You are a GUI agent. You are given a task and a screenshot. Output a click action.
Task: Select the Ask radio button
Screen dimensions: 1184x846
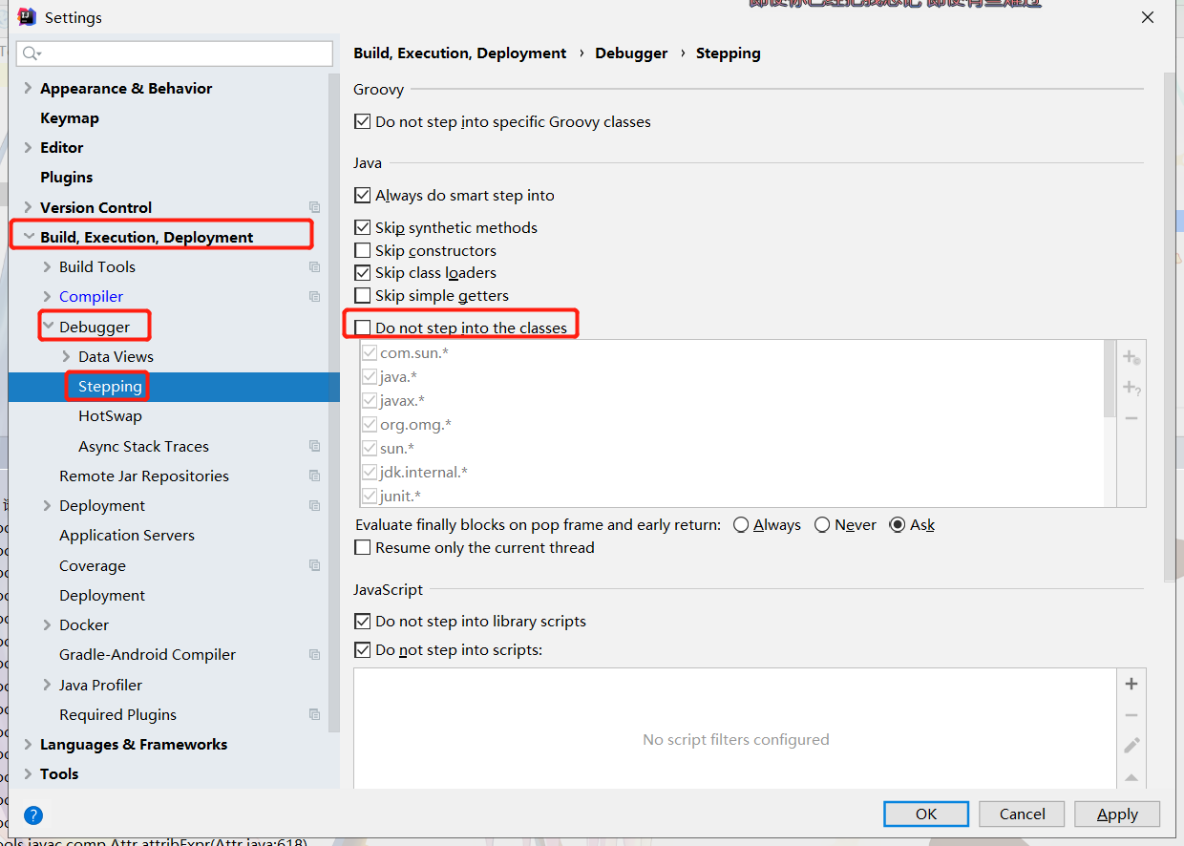point(897,525)
